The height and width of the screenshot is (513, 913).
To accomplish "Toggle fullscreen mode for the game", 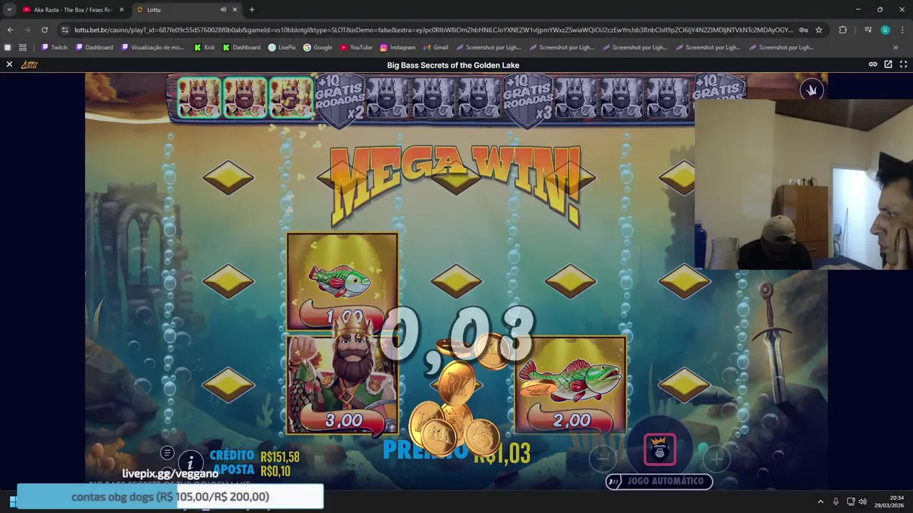I will click(903, 64).
